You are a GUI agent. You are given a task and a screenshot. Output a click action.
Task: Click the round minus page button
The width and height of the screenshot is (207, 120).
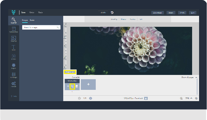[x=91, y=98]
